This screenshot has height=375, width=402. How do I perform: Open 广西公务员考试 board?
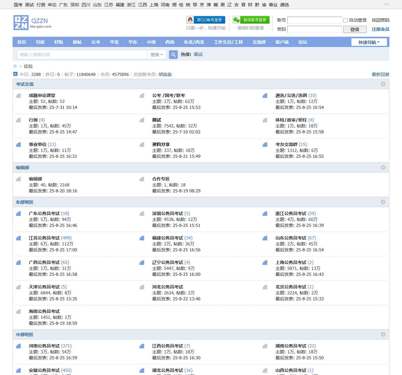[x=44, y=262]
